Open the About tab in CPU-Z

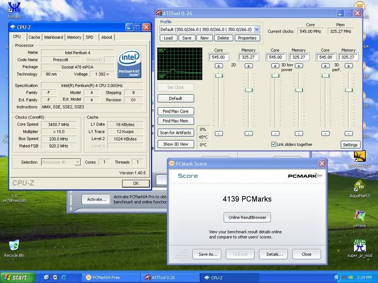pyautogui.click(x=107, y=37)
